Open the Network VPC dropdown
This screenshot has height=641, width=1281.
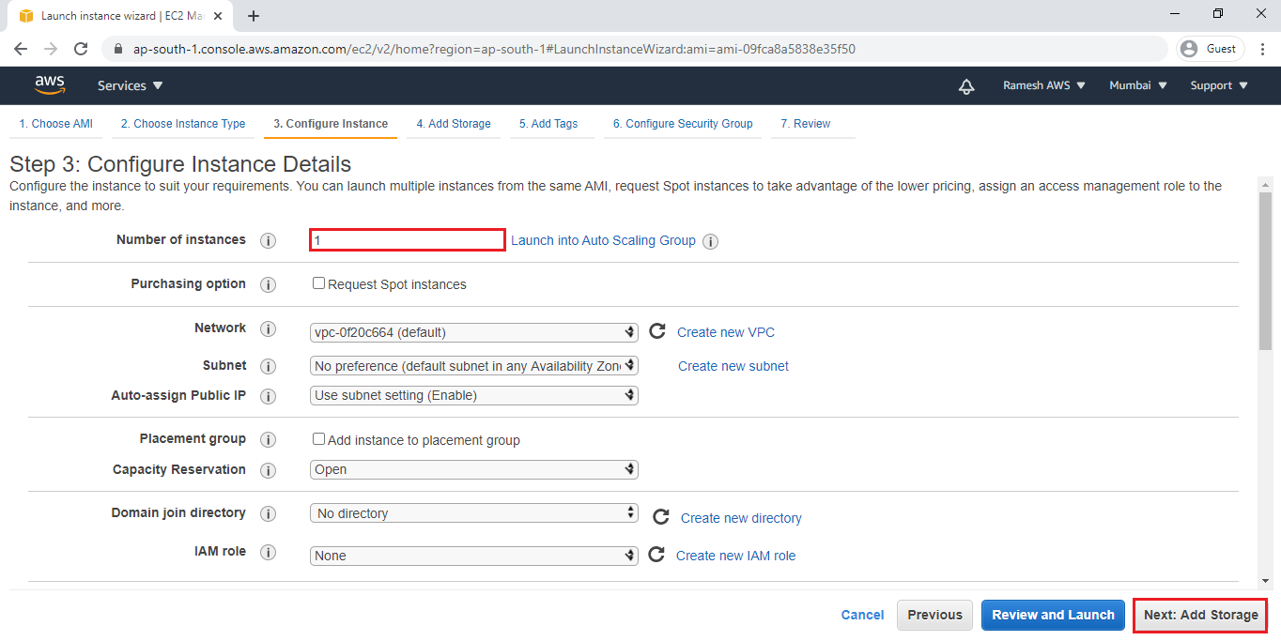pos(474,332)
